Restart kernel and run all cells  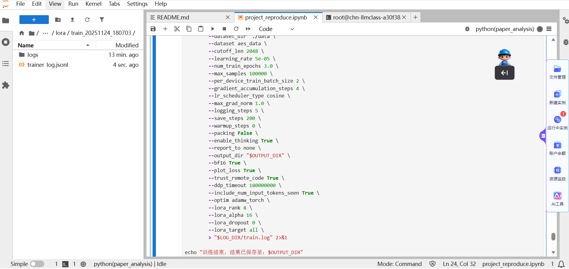point(248,29)
